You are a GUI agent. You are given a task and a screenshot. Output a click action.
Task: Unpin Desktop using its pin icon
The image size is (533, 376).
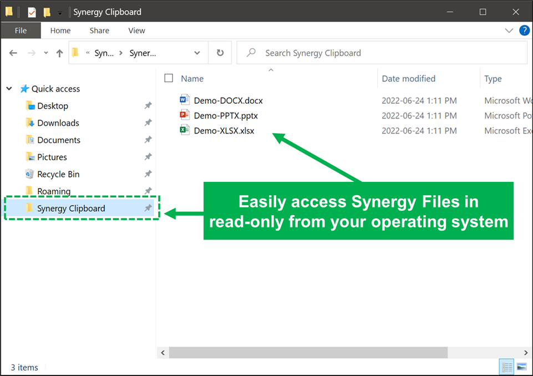(148, 106)
